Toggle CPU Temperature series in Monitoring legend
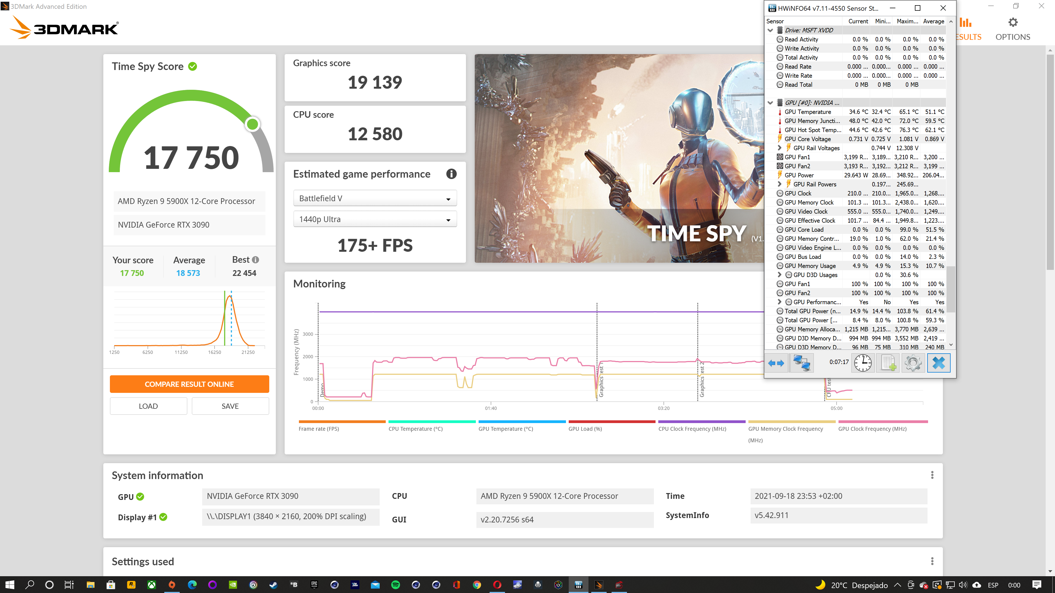 tap(432, 426)
